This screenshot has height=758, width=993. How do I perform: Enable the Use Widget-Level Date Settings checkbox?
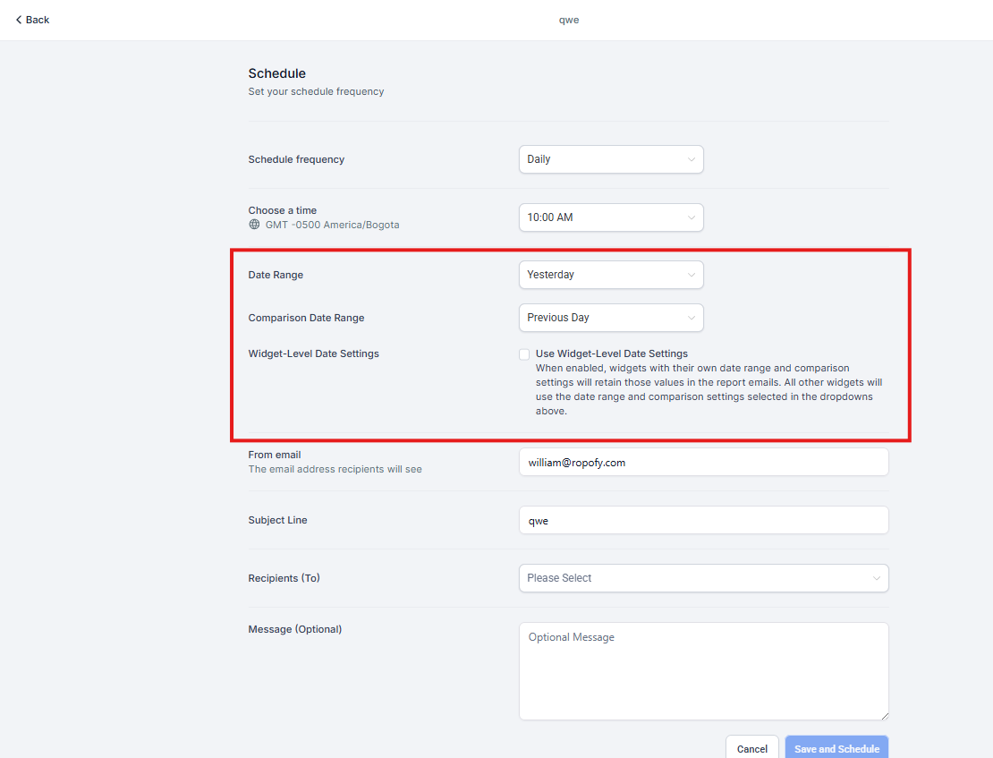coord(524,354)
